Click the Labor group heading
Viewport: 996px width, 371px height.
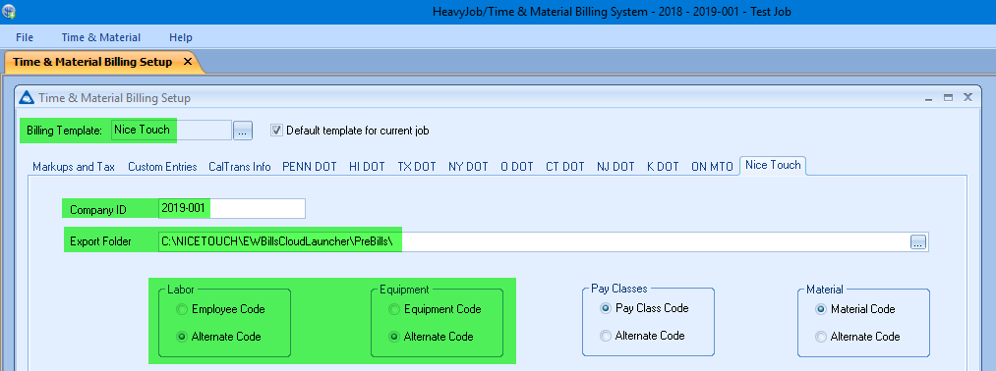click(180, 290)
